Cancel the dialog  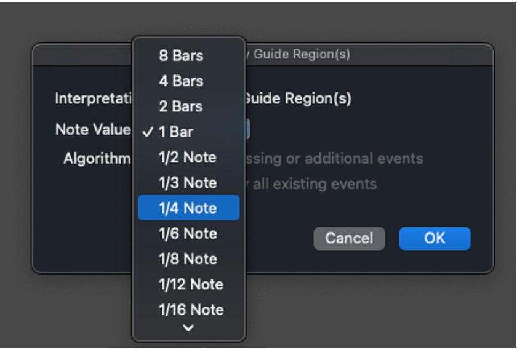[x=349, y=238]
